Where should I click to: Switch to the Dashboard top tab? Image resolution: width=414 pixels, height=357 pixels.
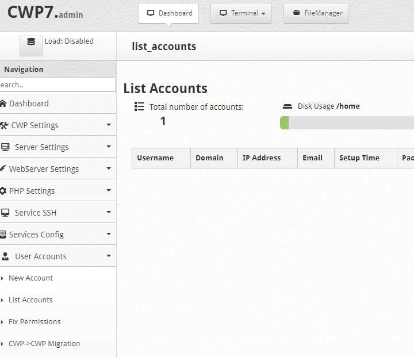click(x=168, y=13)
